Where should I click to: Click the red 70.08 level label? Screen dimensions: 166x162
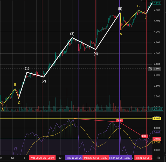tap(157, 139)
